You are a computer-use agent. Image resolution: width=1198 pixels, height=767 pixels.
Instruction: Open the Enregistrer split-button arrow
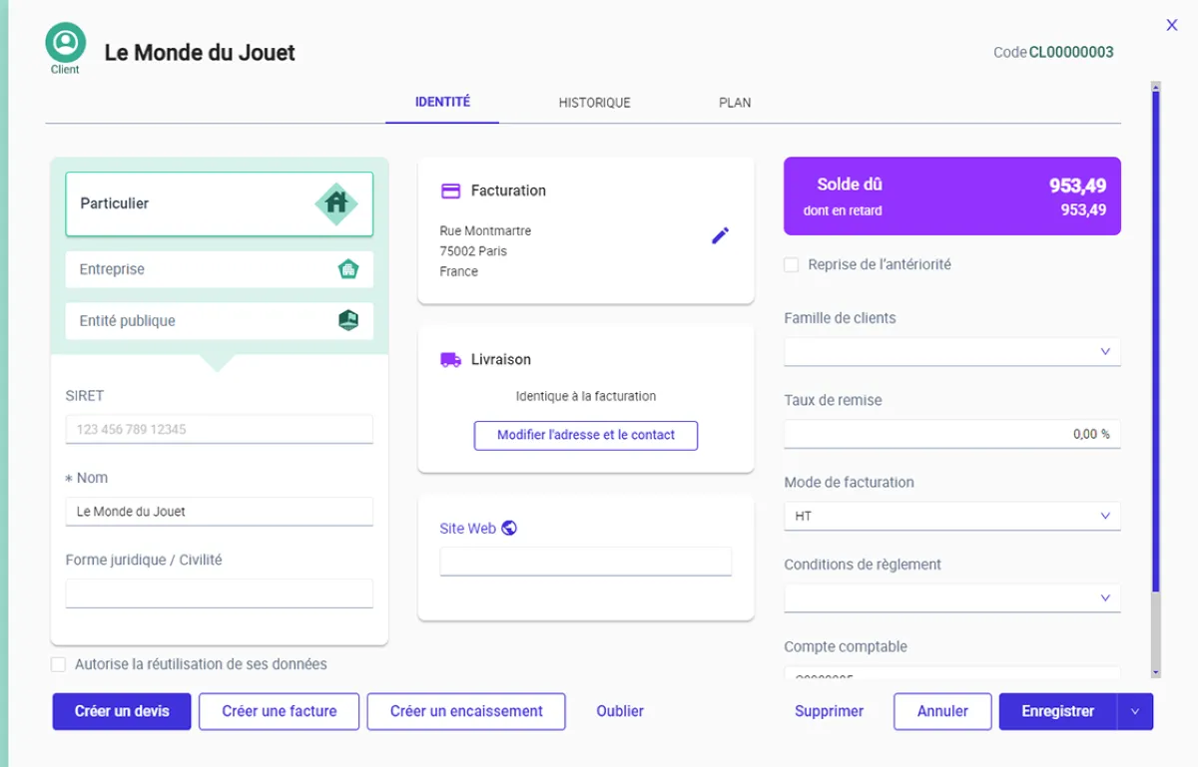coord(1134,712)
